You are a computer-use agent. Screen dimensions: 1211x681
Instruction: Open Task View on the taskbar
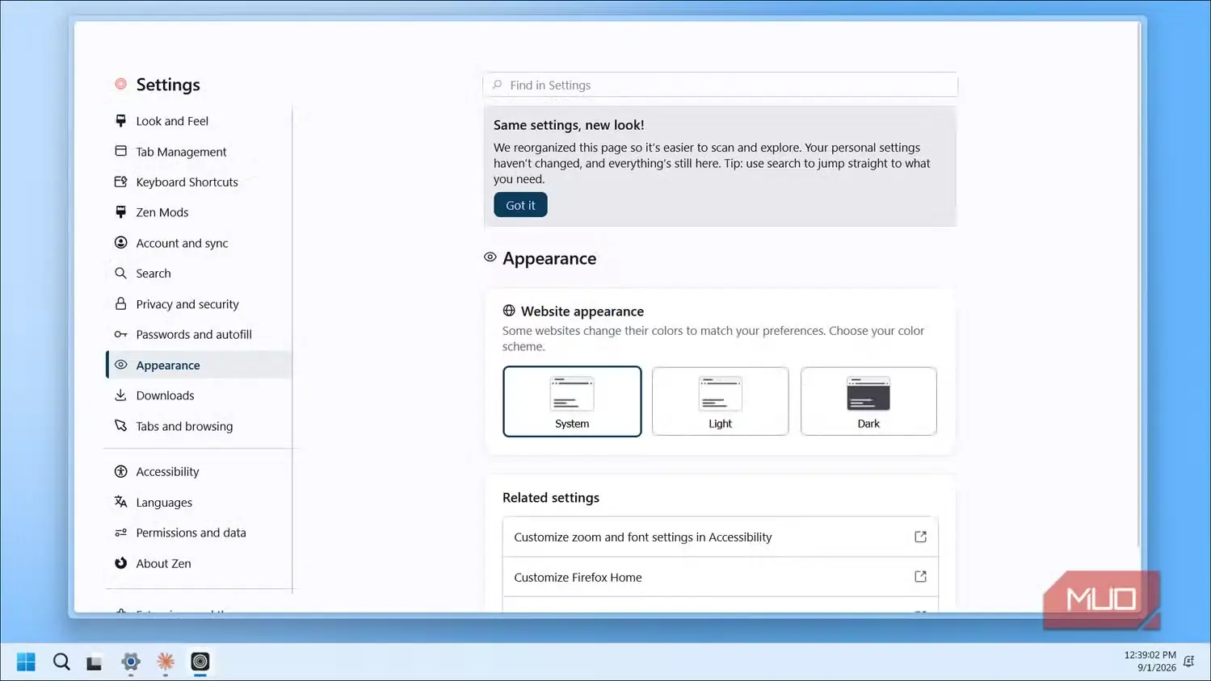tap(95, 662)
